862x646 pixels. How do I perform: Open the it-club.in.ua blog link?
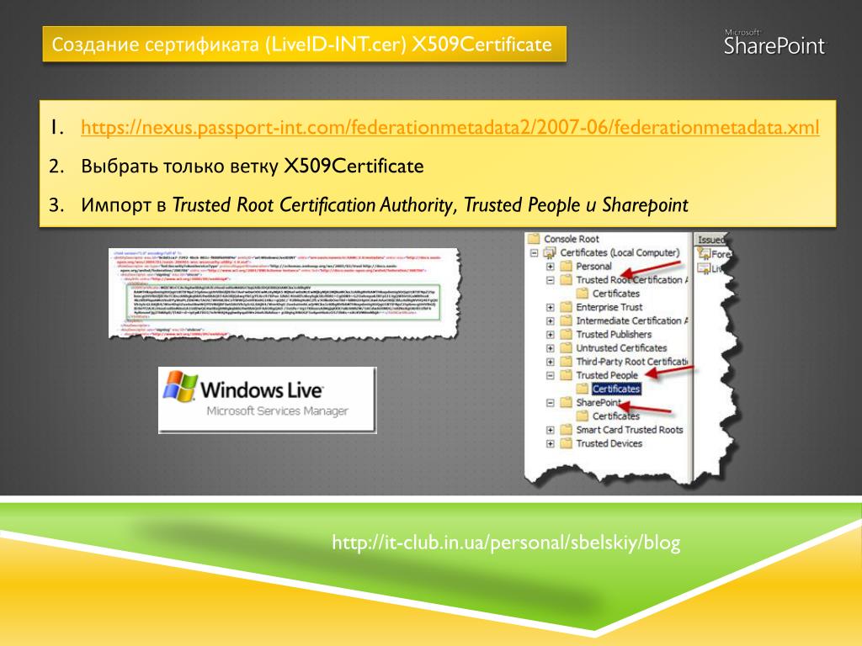tap(506, 543)
